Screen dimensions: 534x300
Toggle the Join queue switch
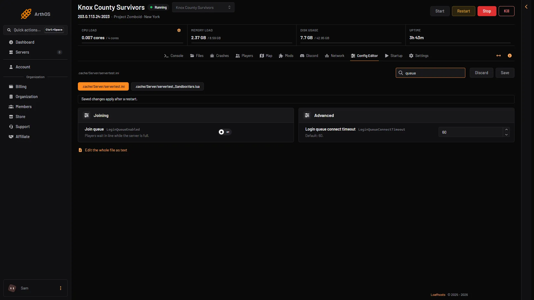225,132
